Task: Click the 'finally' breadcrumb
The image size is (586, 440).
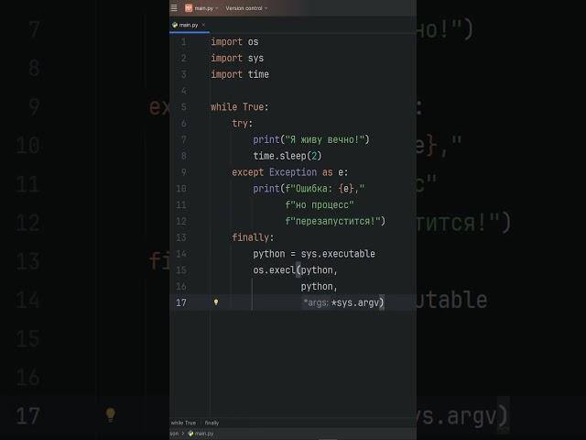Action: click(212, 423)
